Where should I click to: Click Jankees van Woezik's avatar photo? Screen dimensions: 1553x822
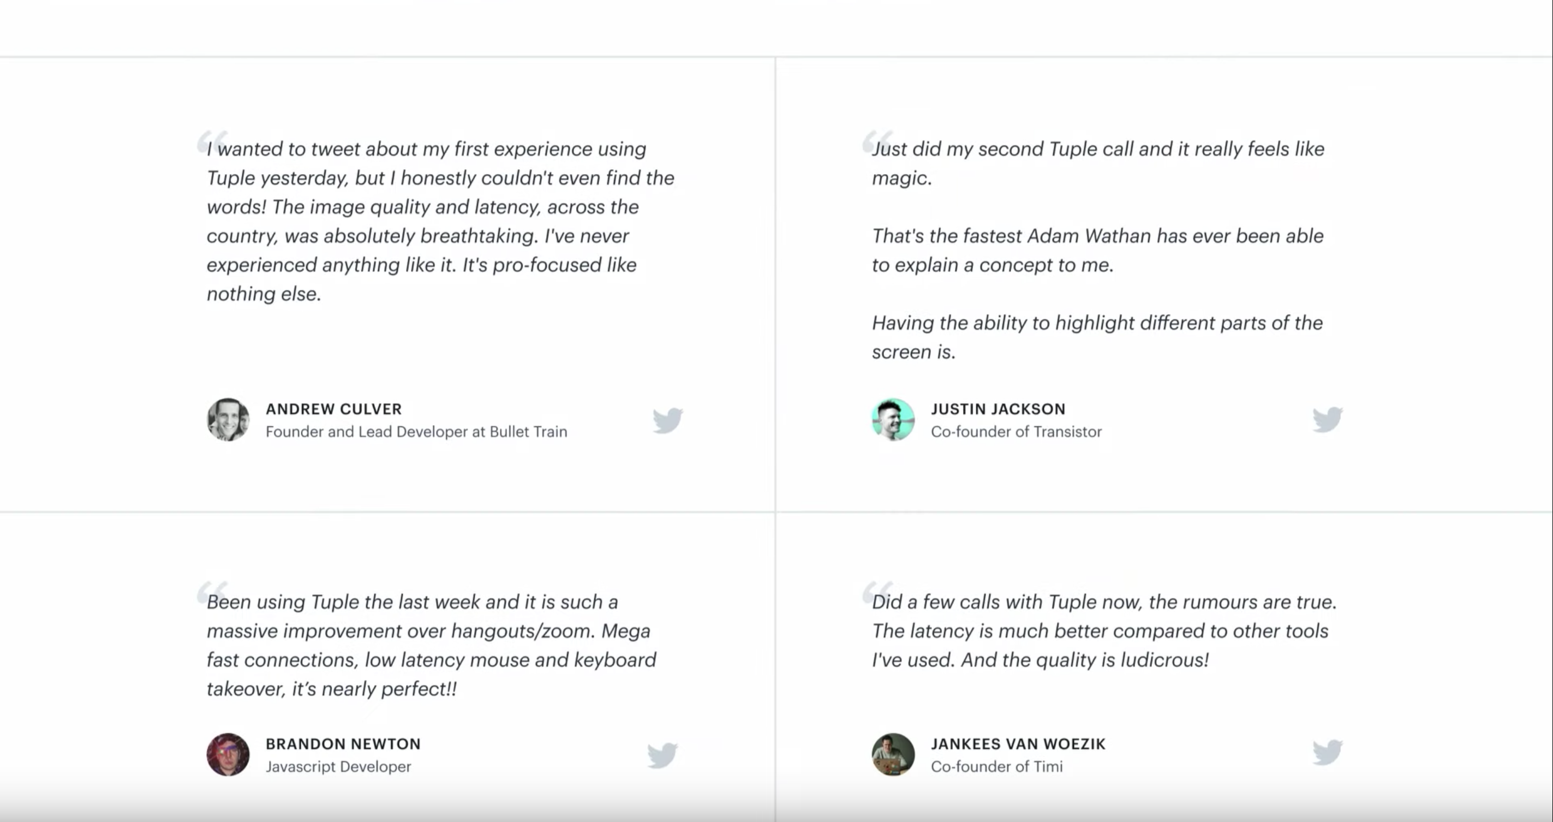[x=893, y=754]
